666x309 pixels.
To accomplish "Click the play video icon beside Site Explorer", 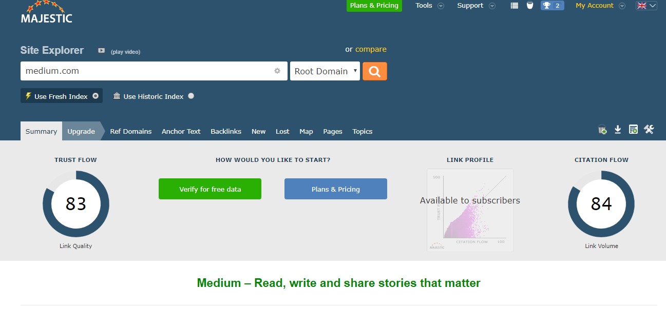I will 102,51.
